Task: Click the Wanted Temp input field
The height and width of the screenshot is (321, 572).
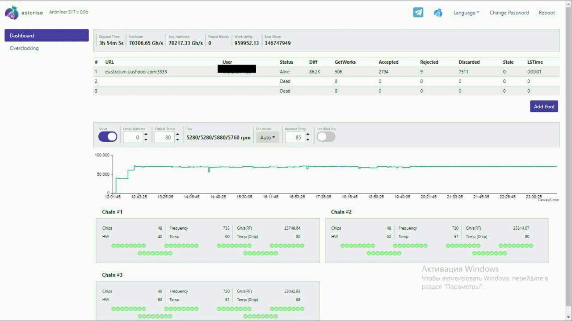Action: (294, 137)
